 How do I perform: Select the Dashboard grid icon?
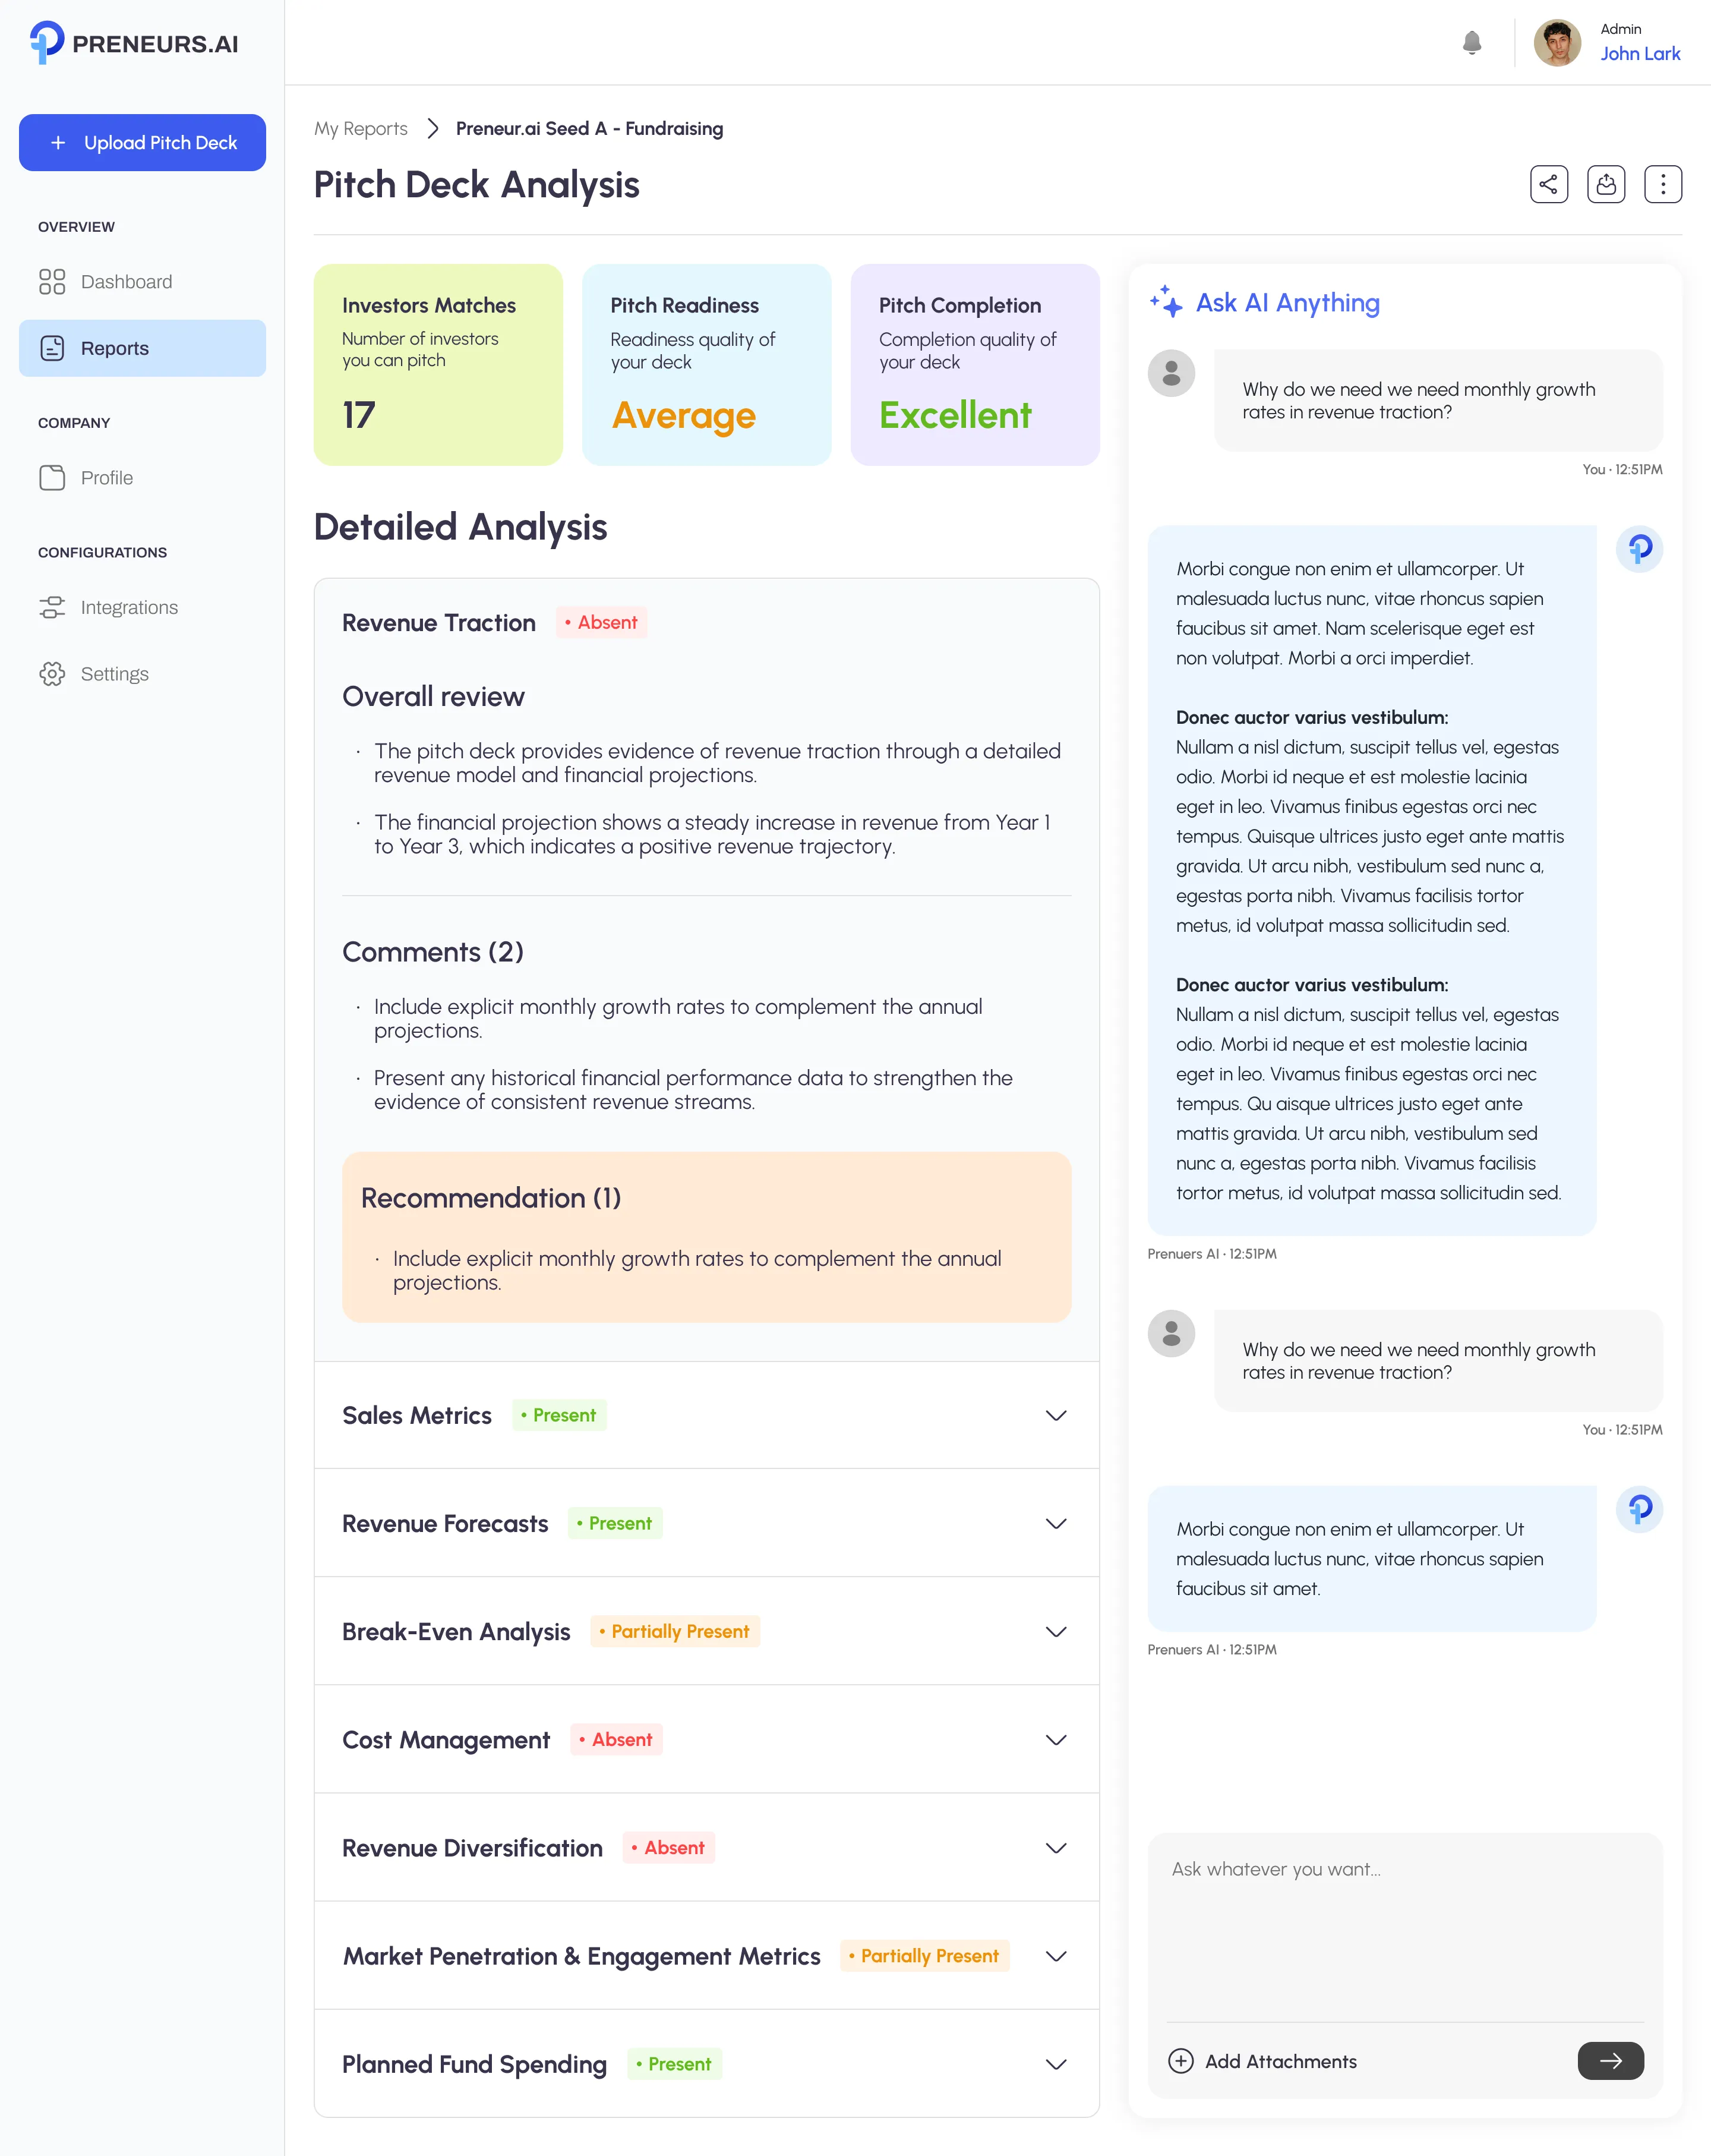(52, 282)
